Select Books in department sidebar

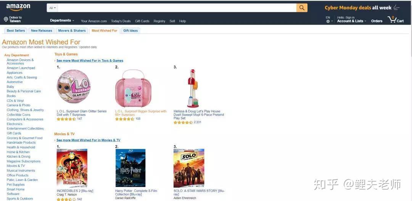(x=11, y=96)
